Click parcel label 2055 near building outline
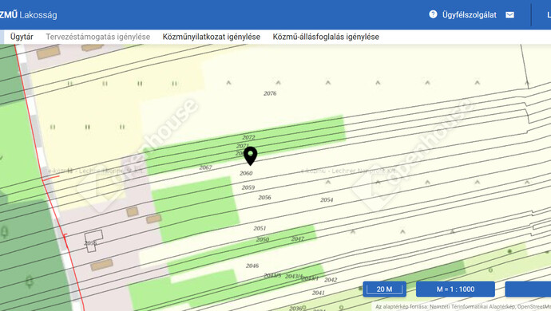 (x=91, y=243)
